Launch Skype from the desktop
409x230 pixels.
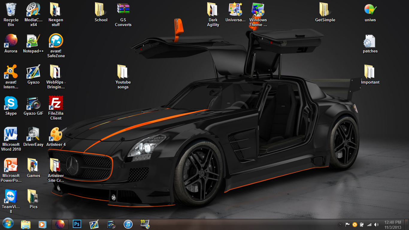(11, 105)
